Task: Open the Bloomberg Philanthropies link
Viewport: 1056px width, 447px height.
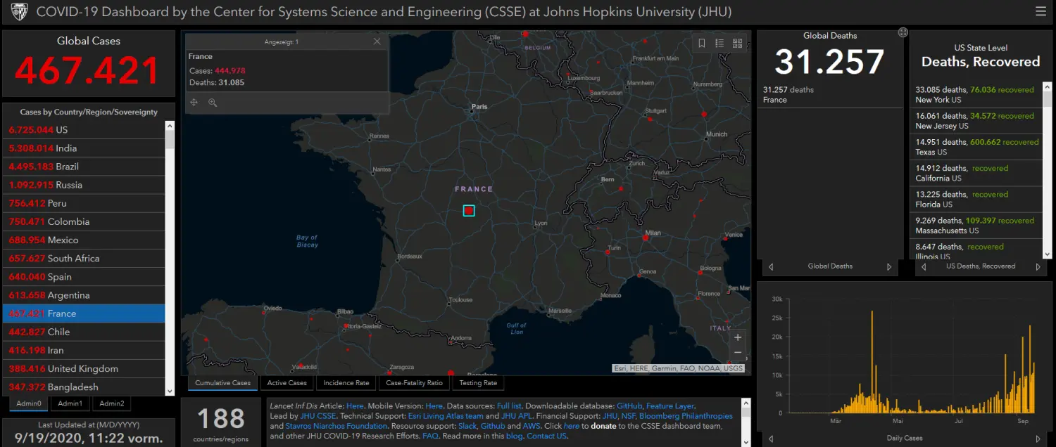Action: 686,416
